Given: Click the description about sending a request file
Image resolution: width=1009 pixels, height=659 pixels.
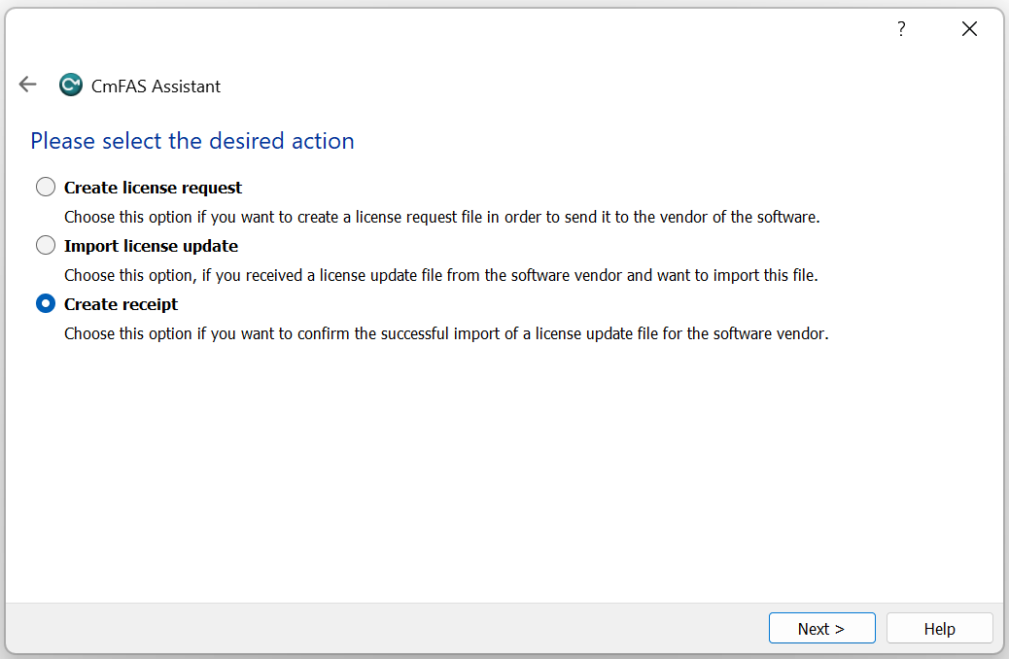Looking at the screenshot, I should point(441,217).
